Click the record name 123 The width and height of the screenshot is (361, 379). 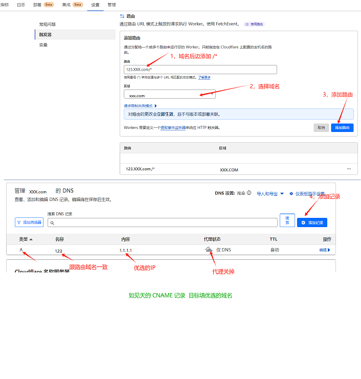coord(58,251)
